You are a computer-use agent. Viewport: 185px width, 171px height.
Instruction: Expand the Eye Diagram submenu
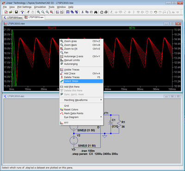(x=81, y=117)
